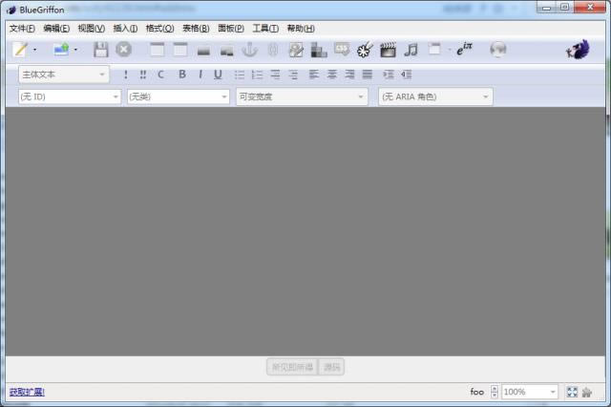Open the 格式(O) menu

point(159,29)
